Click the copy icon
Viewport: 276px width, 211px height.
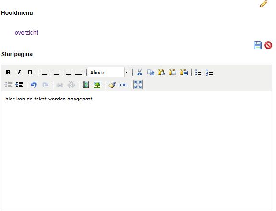point(151,72)
